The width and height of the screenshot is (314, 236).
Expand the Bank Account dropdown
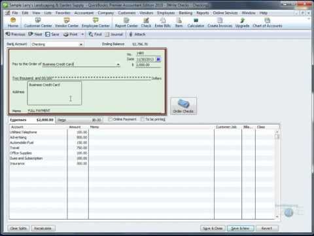(x=81, y=45)
